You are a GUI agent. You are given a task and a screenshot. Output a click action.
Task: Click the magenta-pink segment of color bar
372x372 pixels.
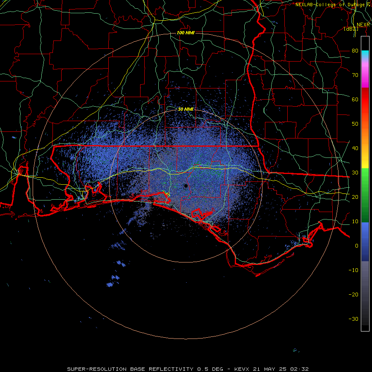(x=365, y=74)
